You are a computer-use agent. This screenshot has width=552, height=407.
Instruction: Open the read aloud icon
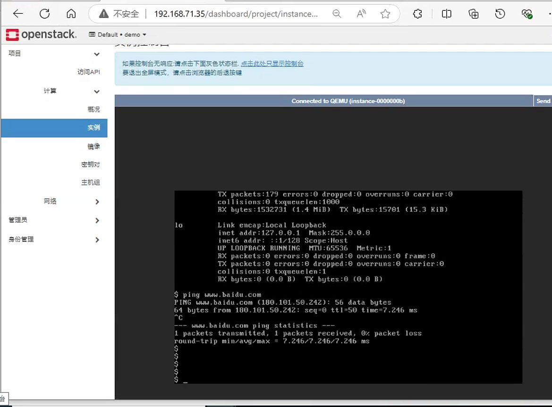click(361, 14)
